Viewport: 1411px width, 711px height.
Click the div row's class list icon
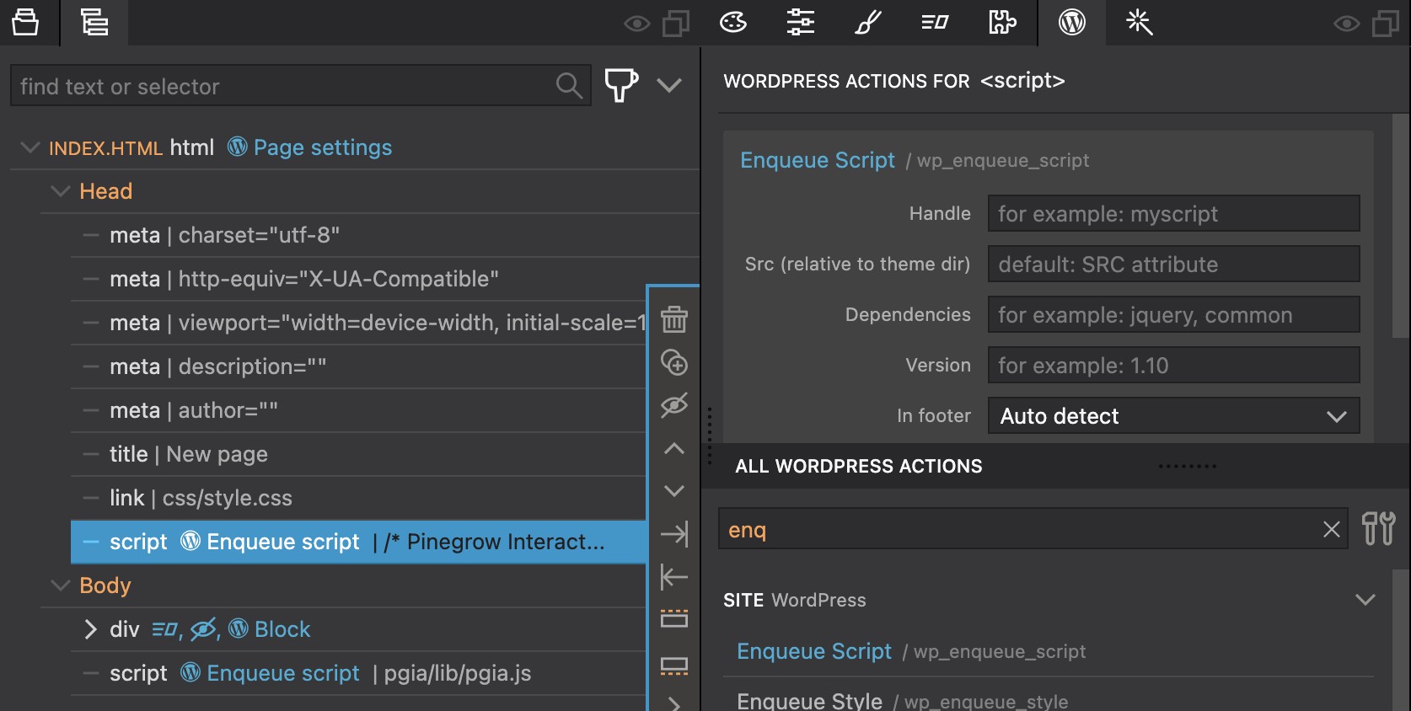165,630
